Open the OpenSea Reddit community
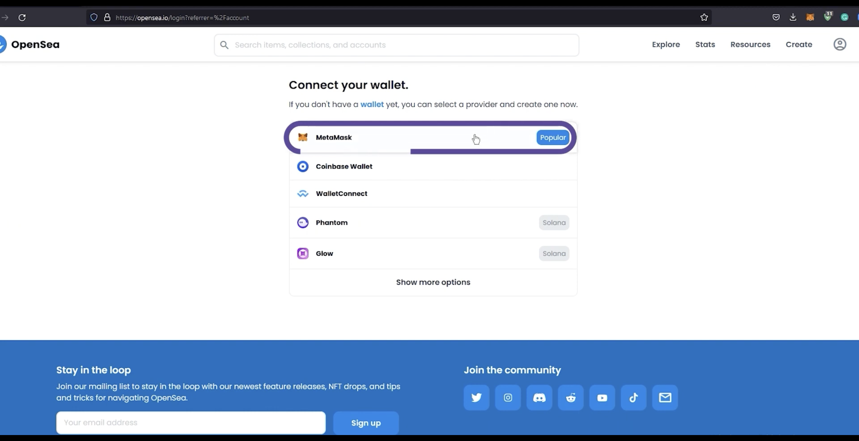This screenshot has width=859, height=441. click(571, 398)
